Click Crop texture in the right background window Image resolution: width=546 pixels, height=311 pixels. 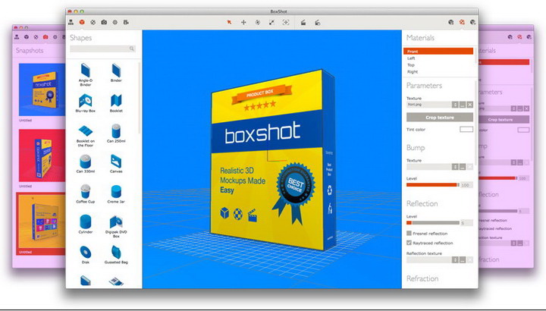pos(504,119)
